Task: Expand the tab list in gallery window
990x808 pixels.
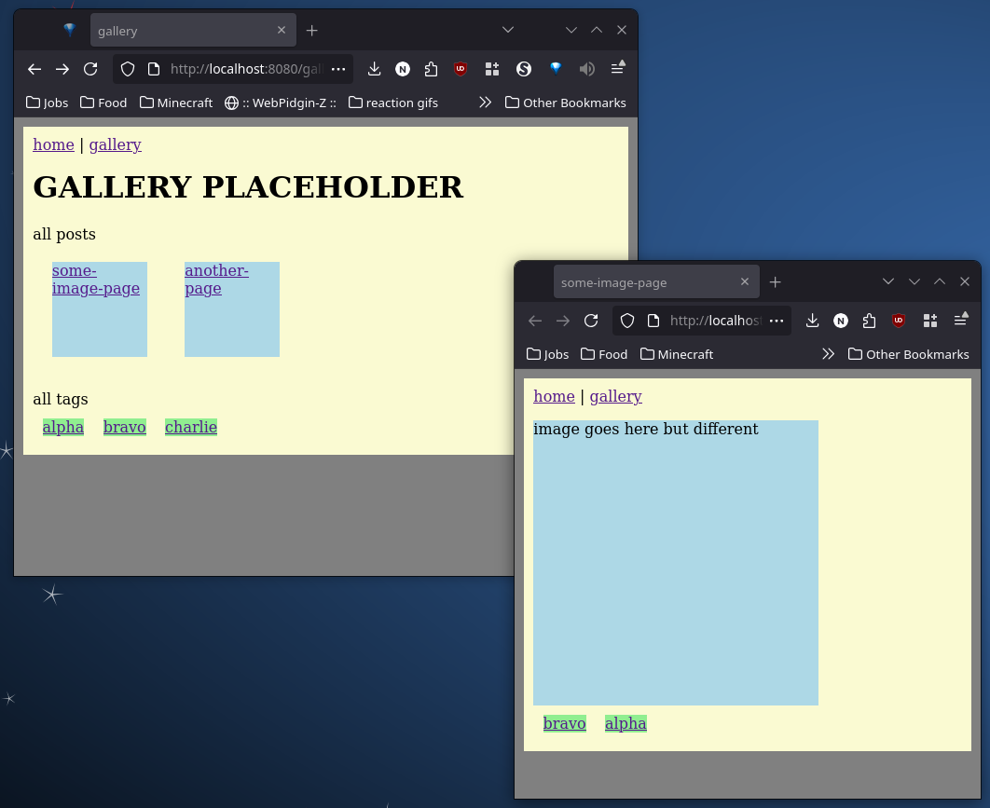Action: coord(508,30)
